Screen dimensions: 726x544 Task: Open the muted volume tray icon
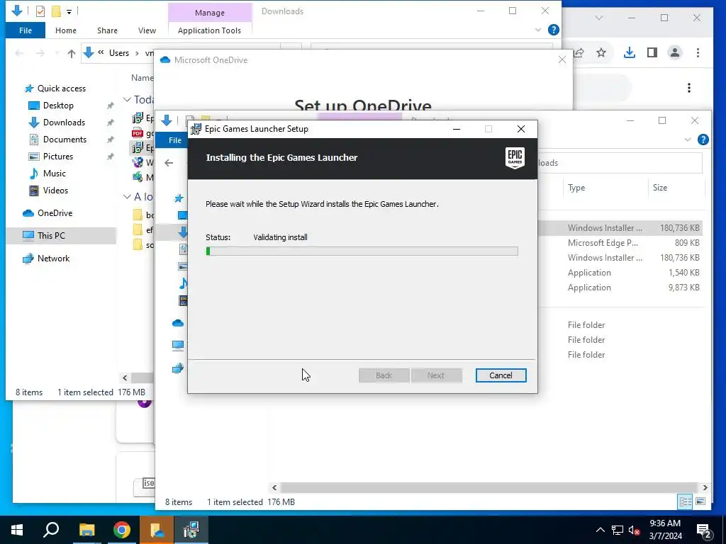[635, 530]
